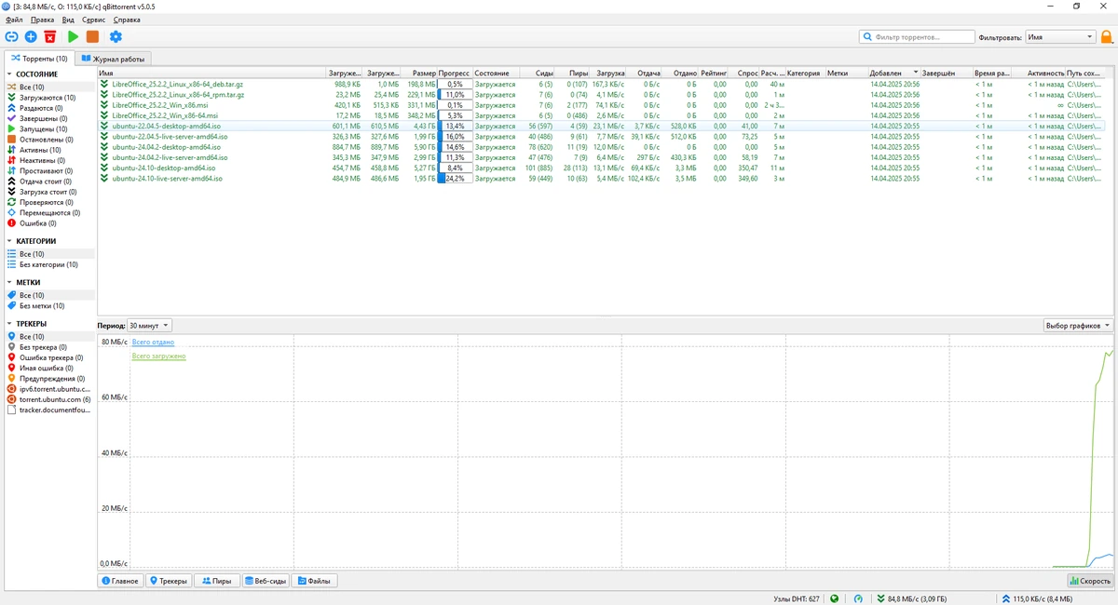Open the Сервис menu
This screenshot has height=605, width=1118.
point(93,20)
